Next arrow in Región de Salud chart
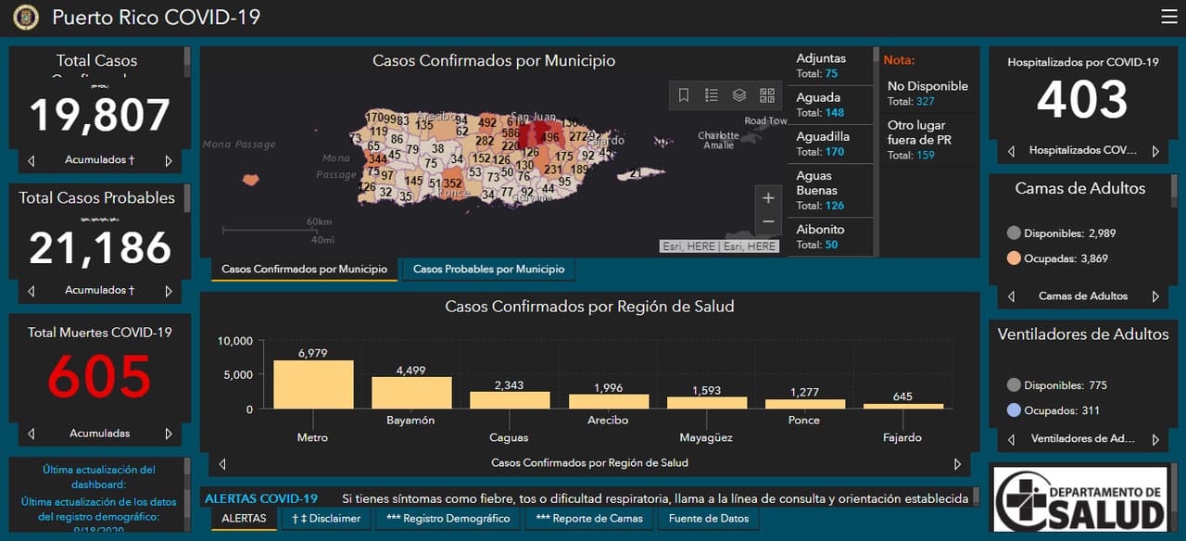This screenshot has height=541, width=1186. coord(958,463)
